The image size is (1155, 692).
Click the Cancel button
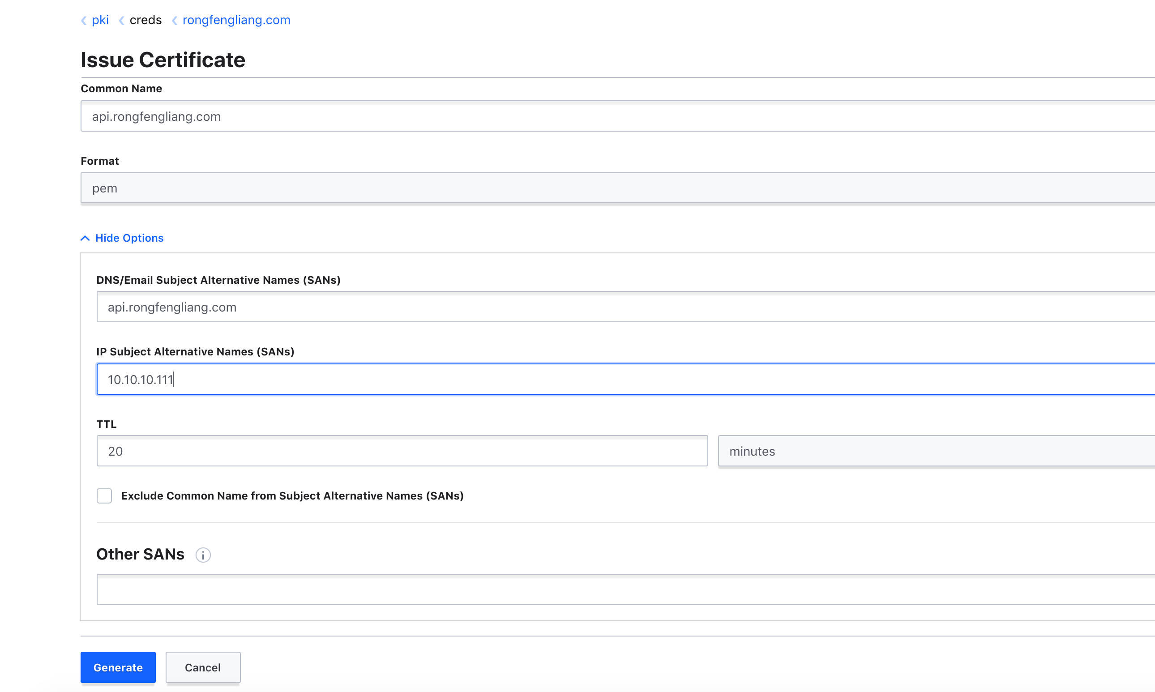(203, 667)
